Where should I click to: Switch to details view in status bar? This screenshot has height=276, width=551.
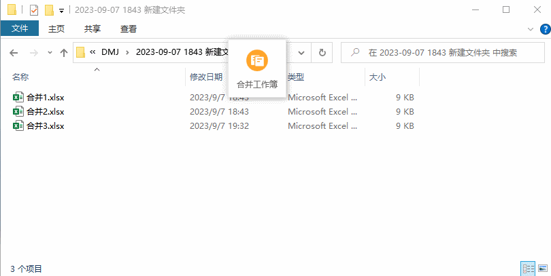pyautogui.click(x=528, y=269)
